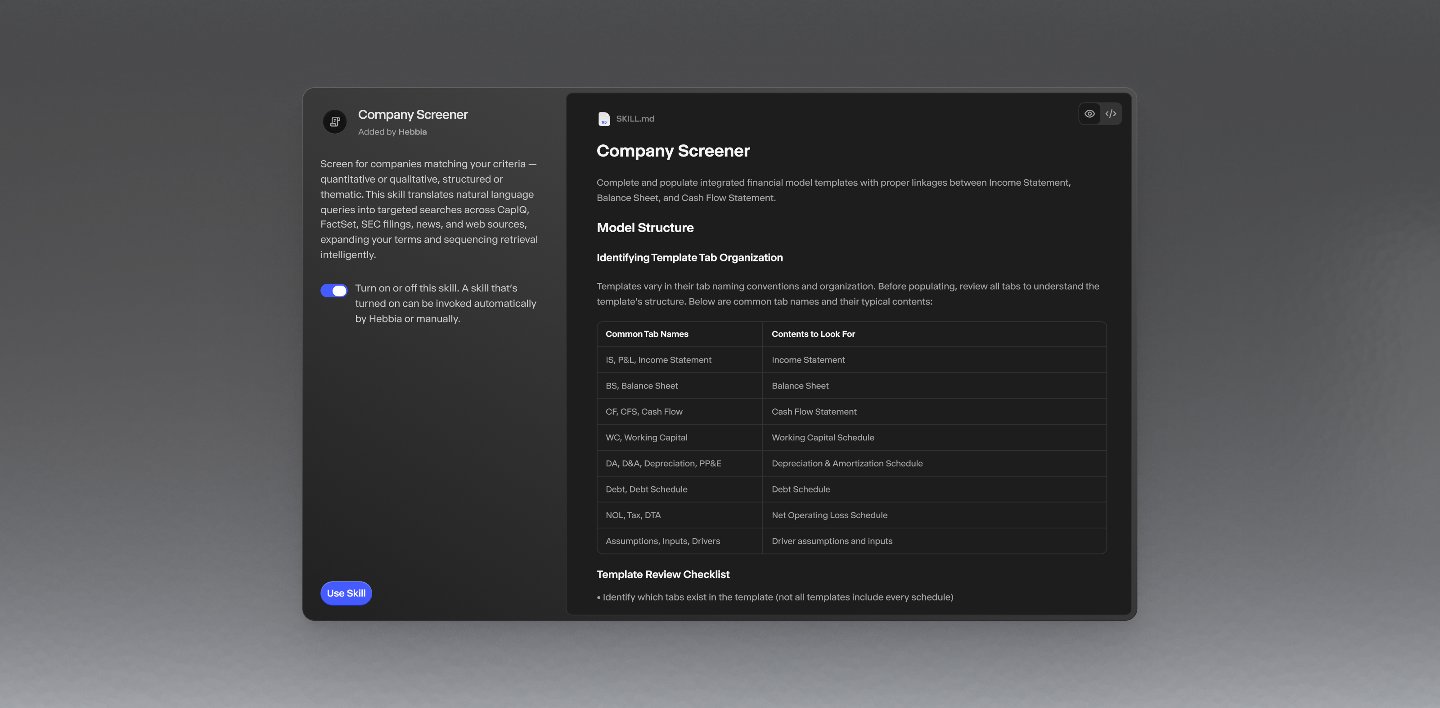Select the Depreciation & Amortization Schedule cell
The width and height of the screenshot is (1440, 708).
[x=846, y=463]
